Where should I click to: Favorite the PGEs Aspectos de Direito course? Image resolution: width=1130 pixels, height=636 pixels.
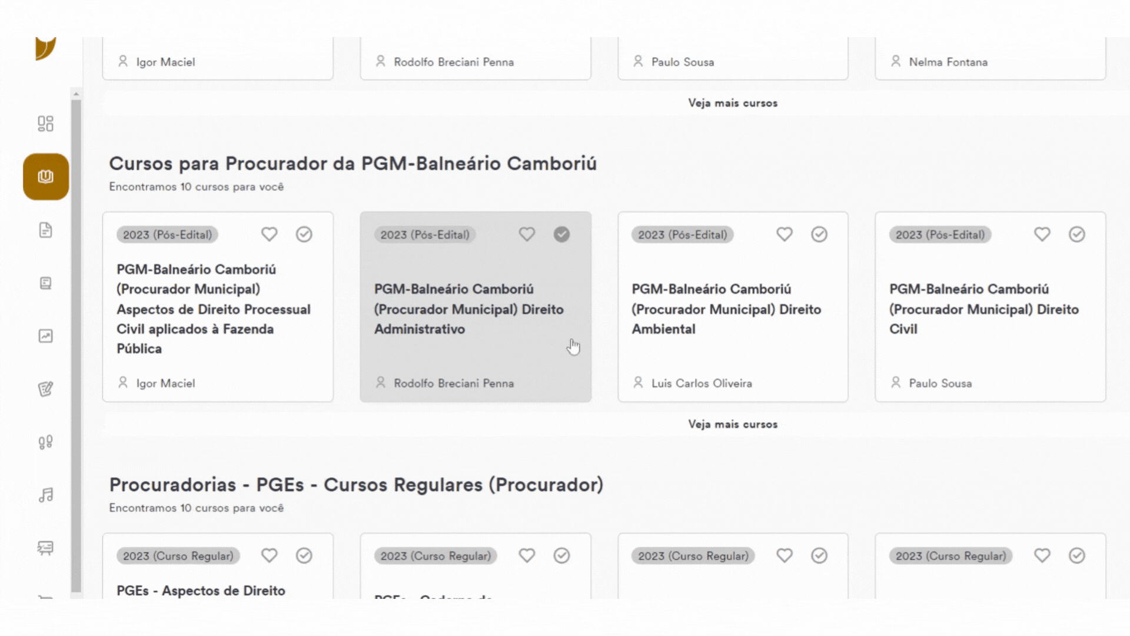coord(269,555)
